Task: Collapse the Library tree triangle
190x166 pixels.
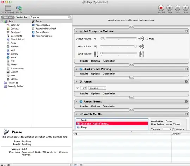Action: (2, 21)
